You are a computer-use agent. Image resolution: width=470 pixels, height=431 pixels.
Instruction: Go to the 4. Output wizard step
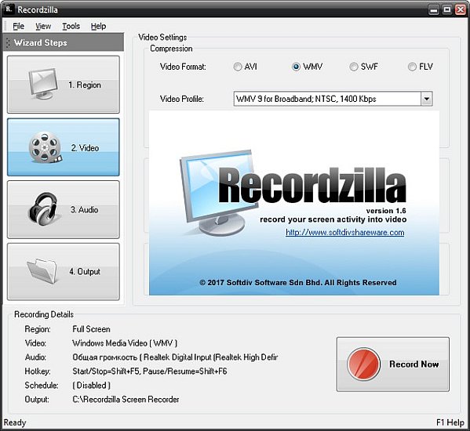[64, 271]
